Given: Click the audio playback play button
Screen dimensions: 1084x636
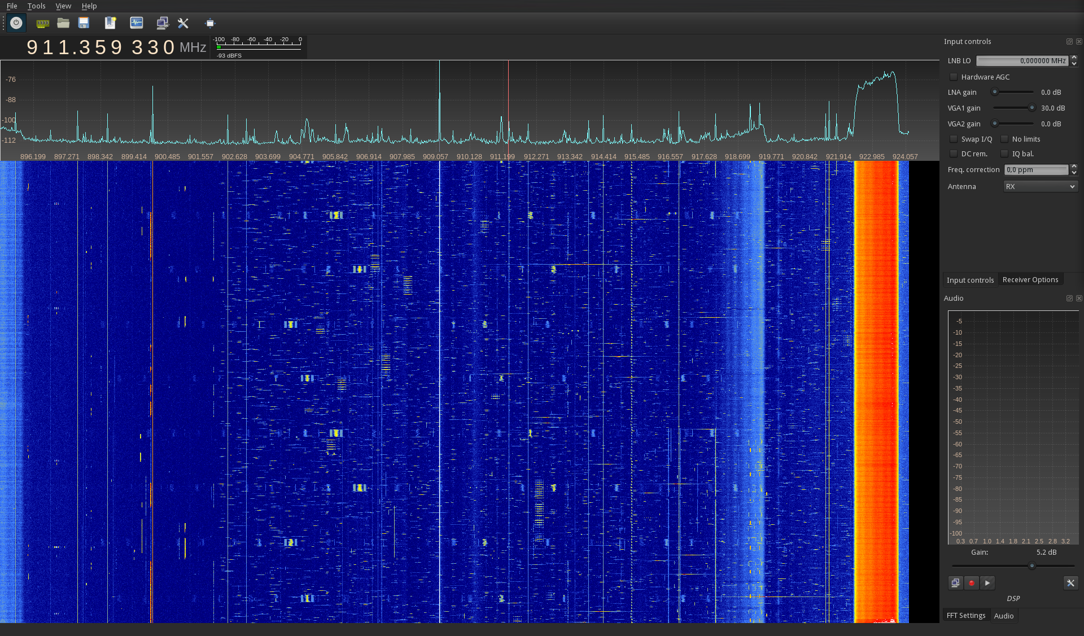Looking at the screenshot, I should [987, 583].
